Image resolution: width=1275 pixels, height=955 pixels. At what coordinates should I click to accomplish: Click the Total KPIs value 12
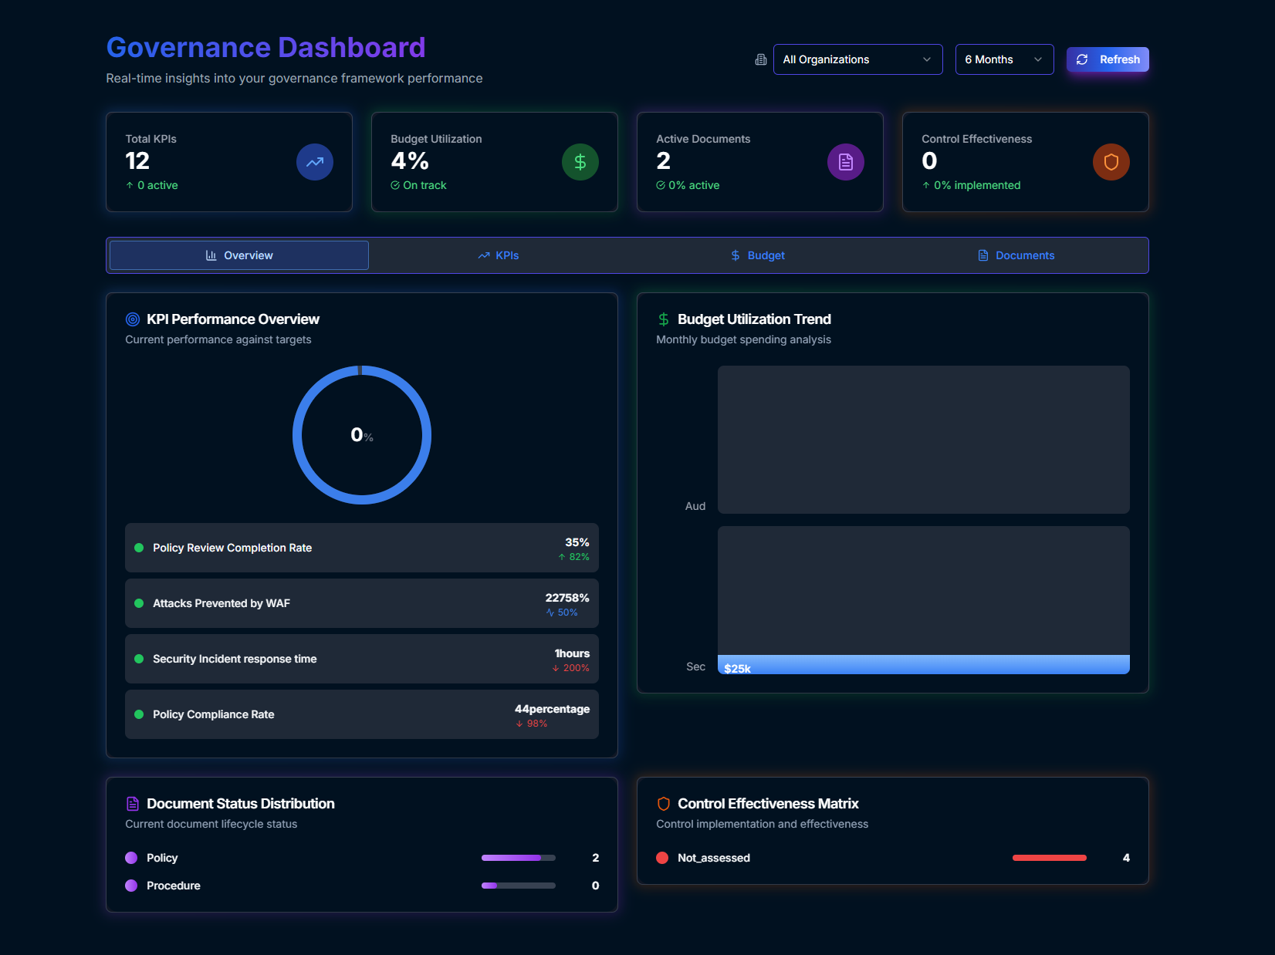[137, 161]
